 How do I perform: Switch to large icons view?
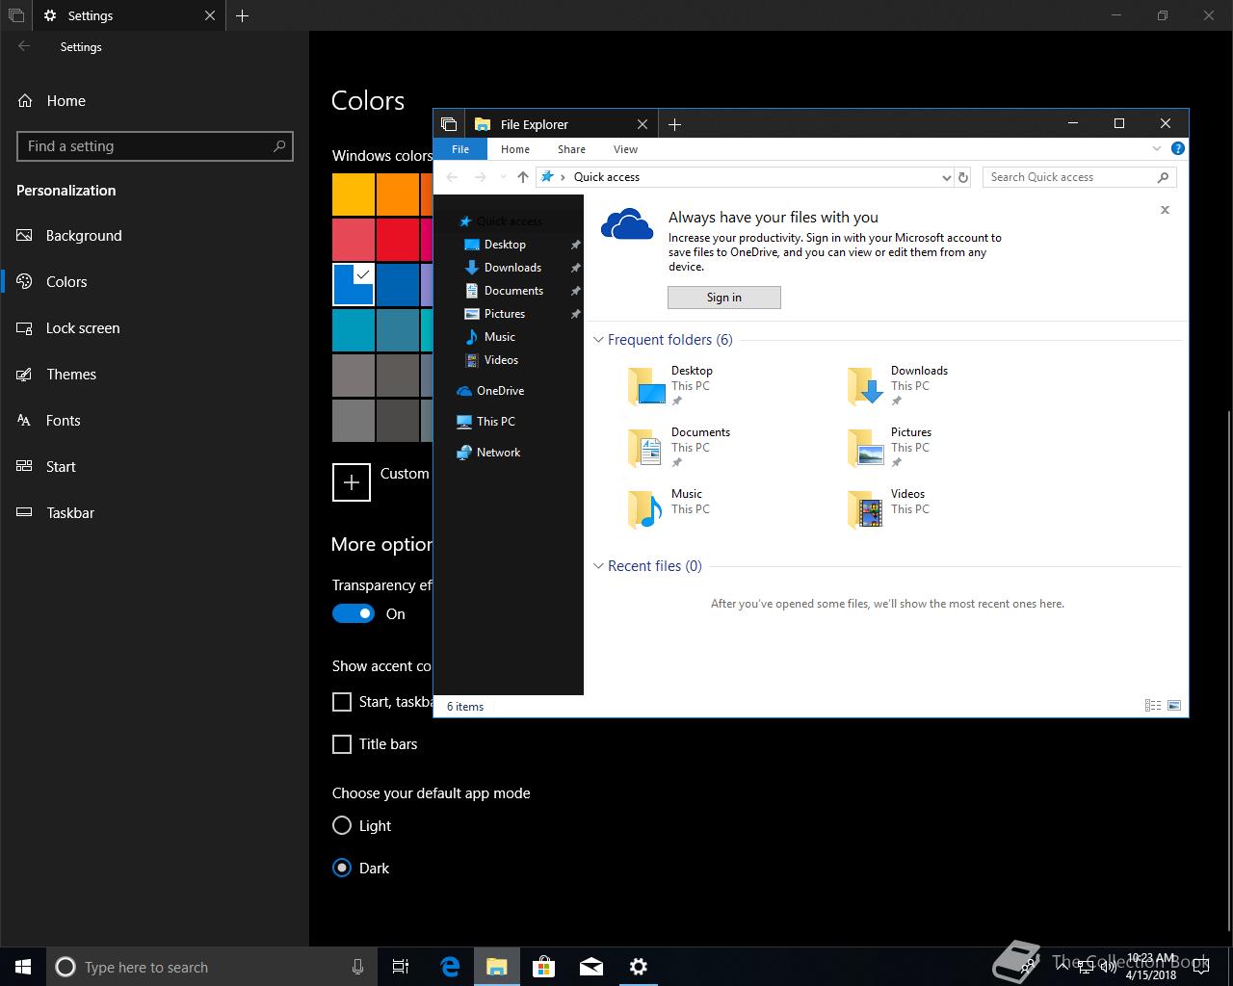click(1174, 706)
